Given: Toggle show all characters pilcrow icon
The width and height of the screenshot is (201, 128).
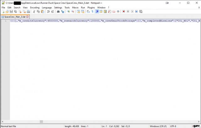Looking at the screenshot, I should tap(93, 12).
